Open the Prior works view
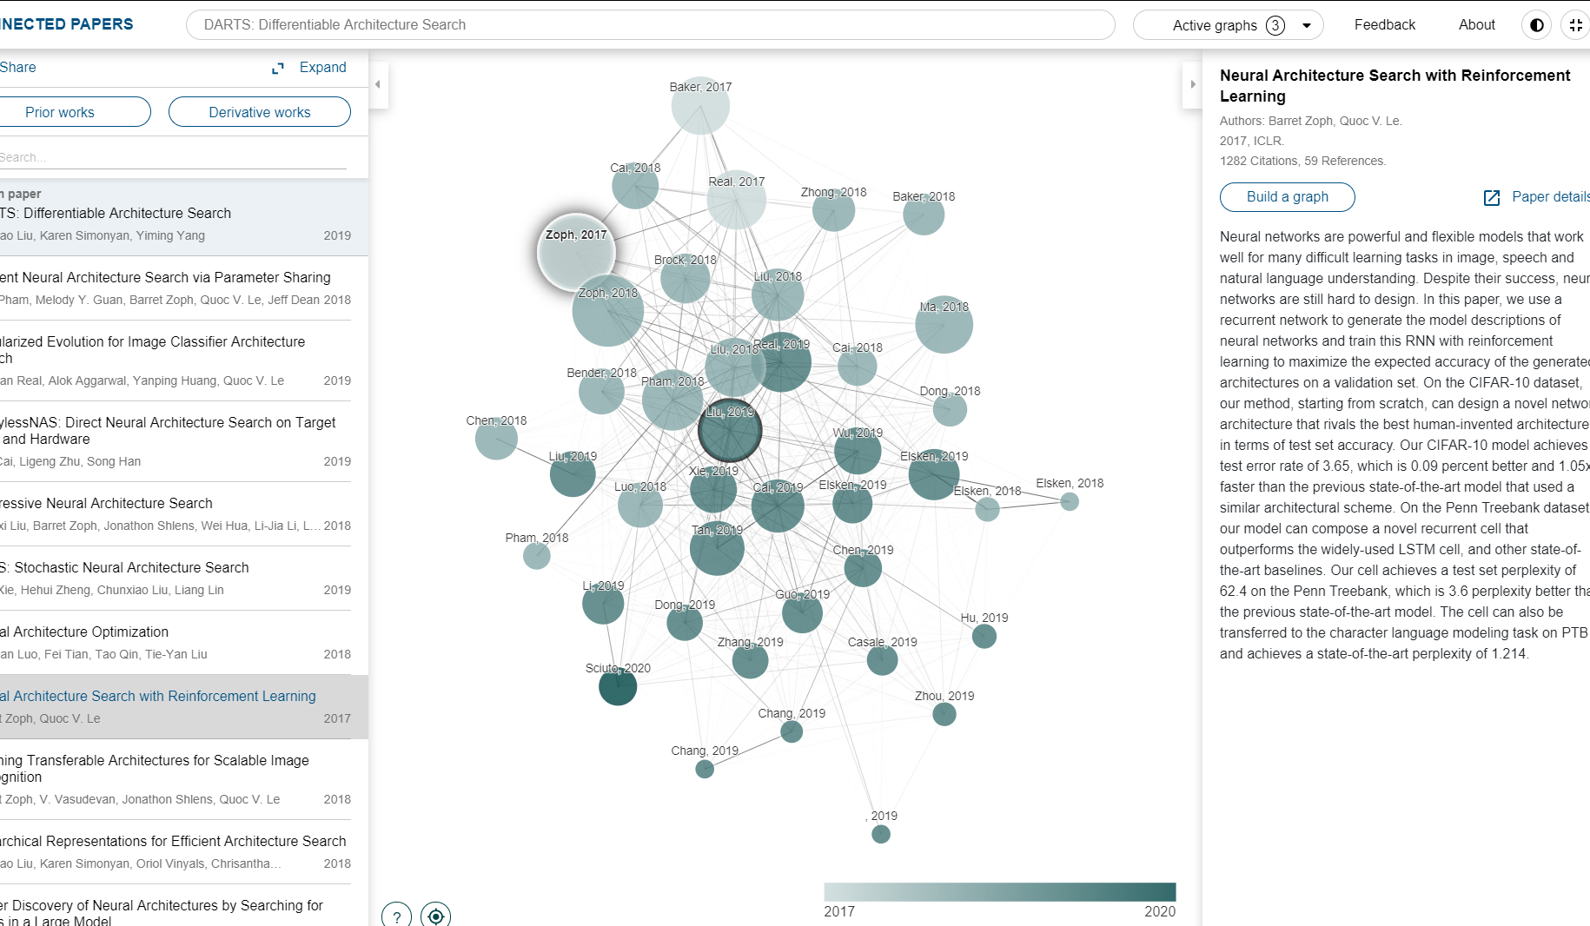The height and width of the screenshot is (926, 1590). click(61, 112)
